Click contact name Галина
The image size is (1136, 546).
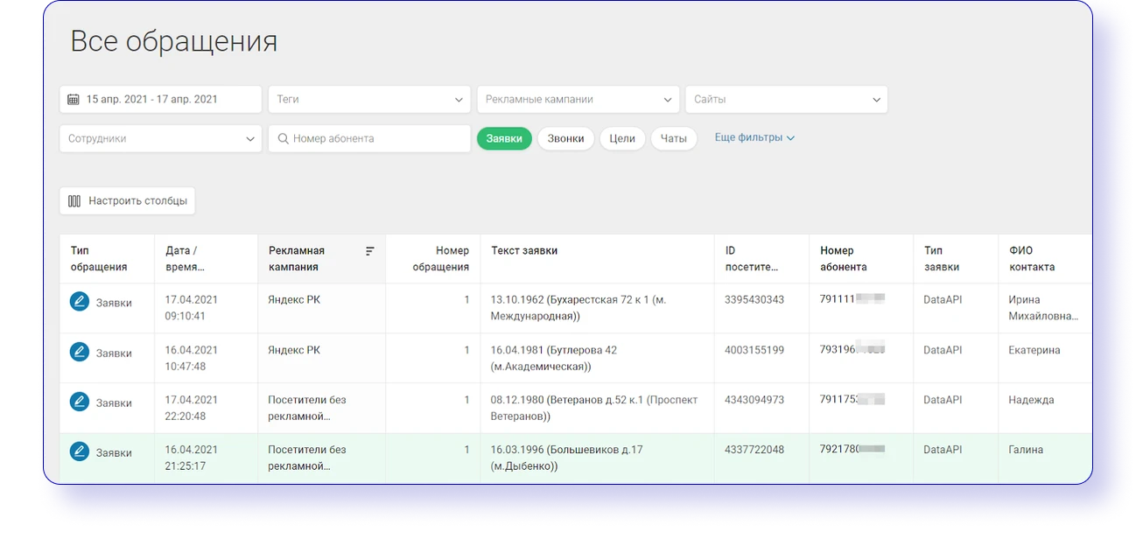click(x=1026, y=450)
